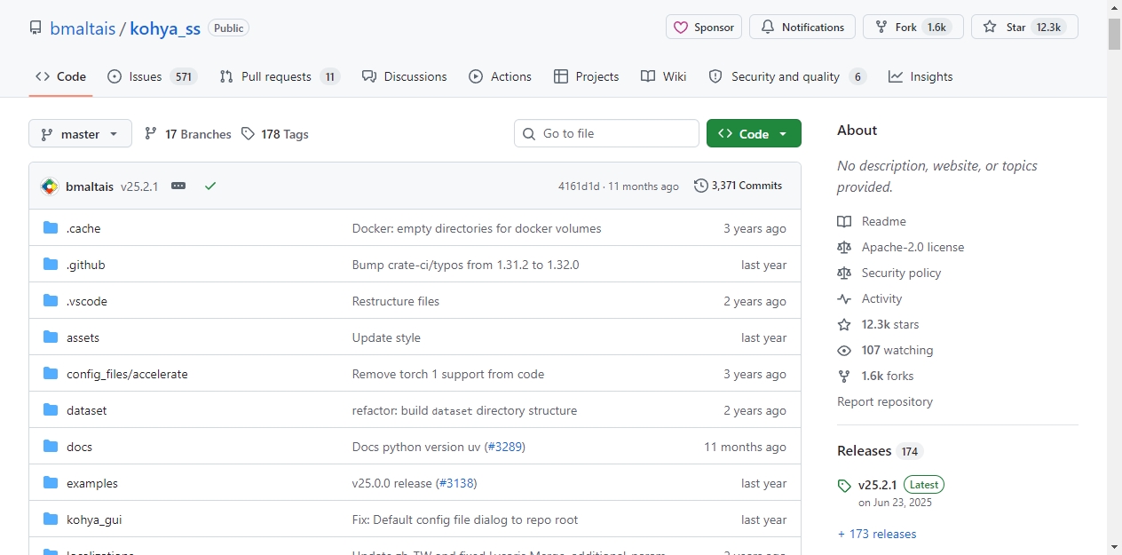Fork the kohya_ss repository
The image size is (1122, 555).
tap(913, 27)
